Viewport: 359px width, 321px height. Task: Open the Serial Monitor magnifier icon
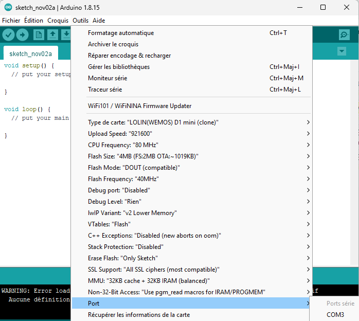344,35
